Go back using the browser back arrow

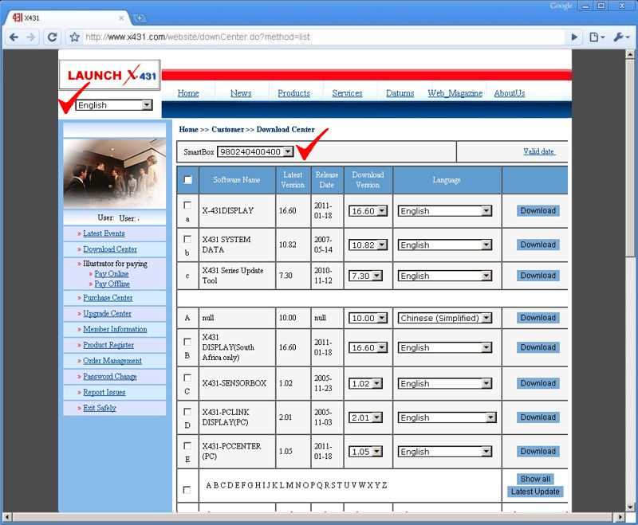click(14, 37)
